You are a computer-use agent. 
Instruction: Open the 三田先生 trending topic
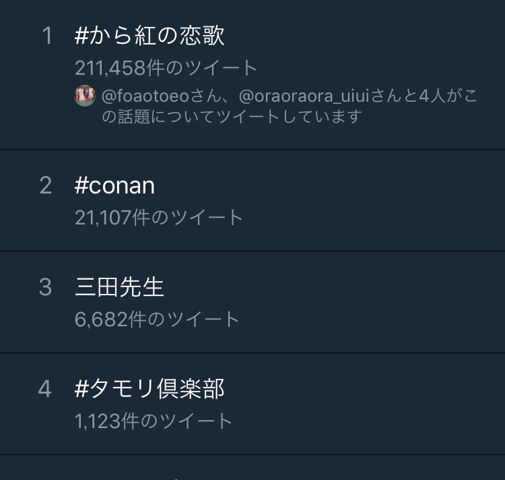pos(119,287)
